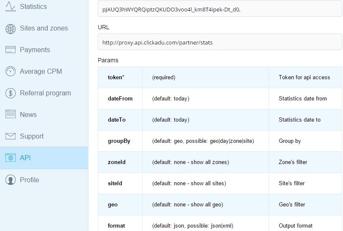Click the Statistics chart icon
Viewport: 343px width, 231px height.
[x=11, y=7]
